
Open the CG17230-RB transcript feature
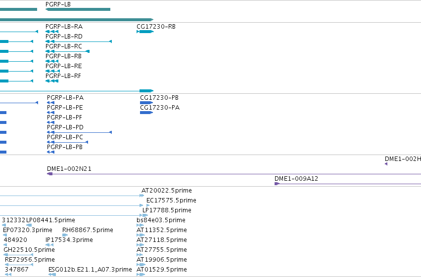[x=145, y=32]
